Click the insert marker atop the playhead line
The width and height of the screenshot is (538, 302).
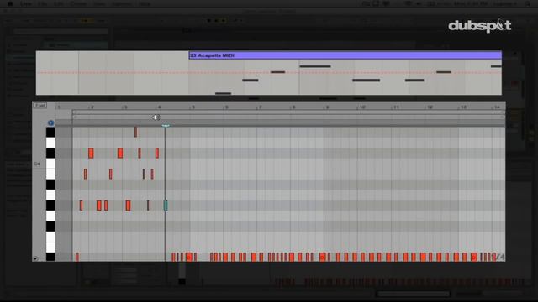(x=166, y=126)
